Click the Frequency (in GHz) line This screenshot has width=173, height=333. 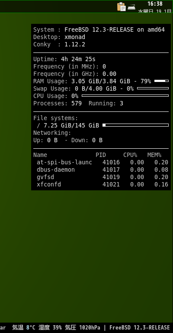75,74
